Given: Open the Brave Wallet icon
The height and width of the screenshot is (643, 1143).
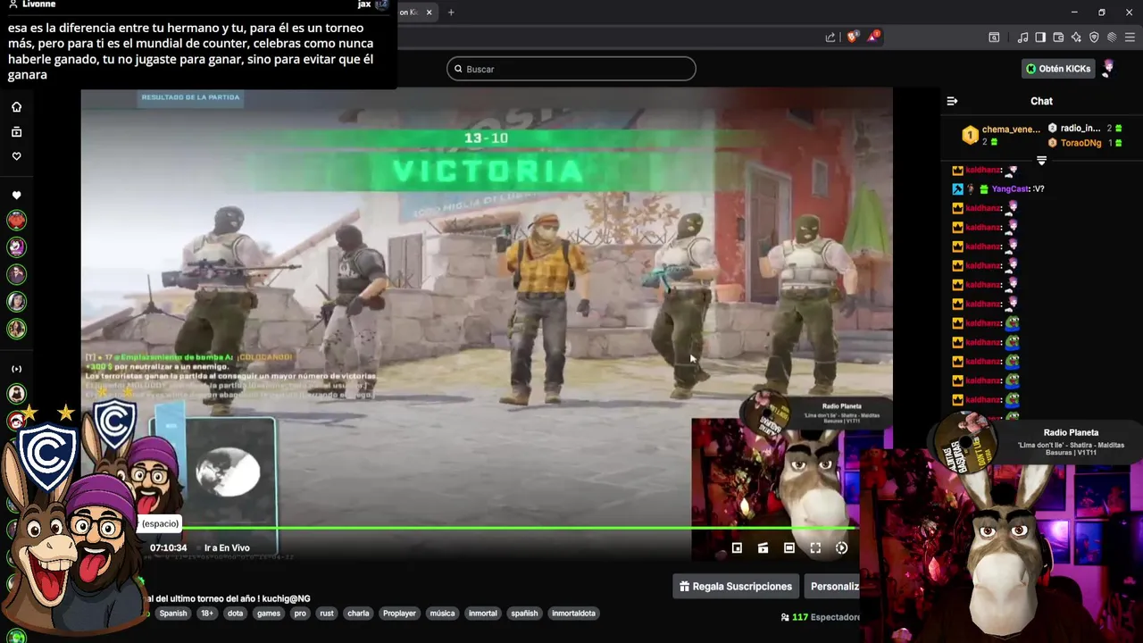Looking at the screenshot, I should pyautogui.click(x=1058, y=38).
